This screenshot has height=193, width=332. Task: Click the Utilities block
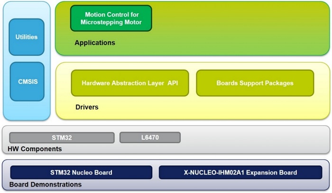(27, 37)
